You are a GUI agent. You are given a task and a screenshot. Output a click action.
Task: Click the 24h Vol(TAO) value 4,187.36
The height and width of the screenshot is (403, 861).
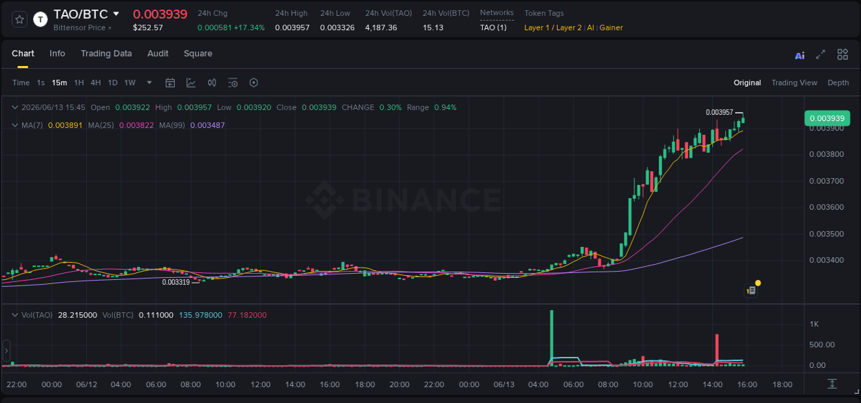[381, 28]
